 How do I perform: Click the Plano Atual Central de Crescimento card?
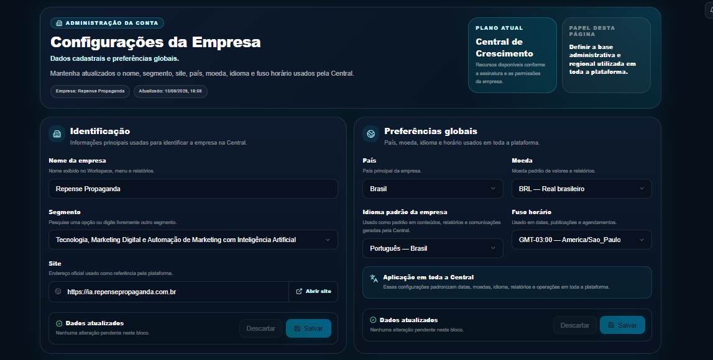pos(512,55)
